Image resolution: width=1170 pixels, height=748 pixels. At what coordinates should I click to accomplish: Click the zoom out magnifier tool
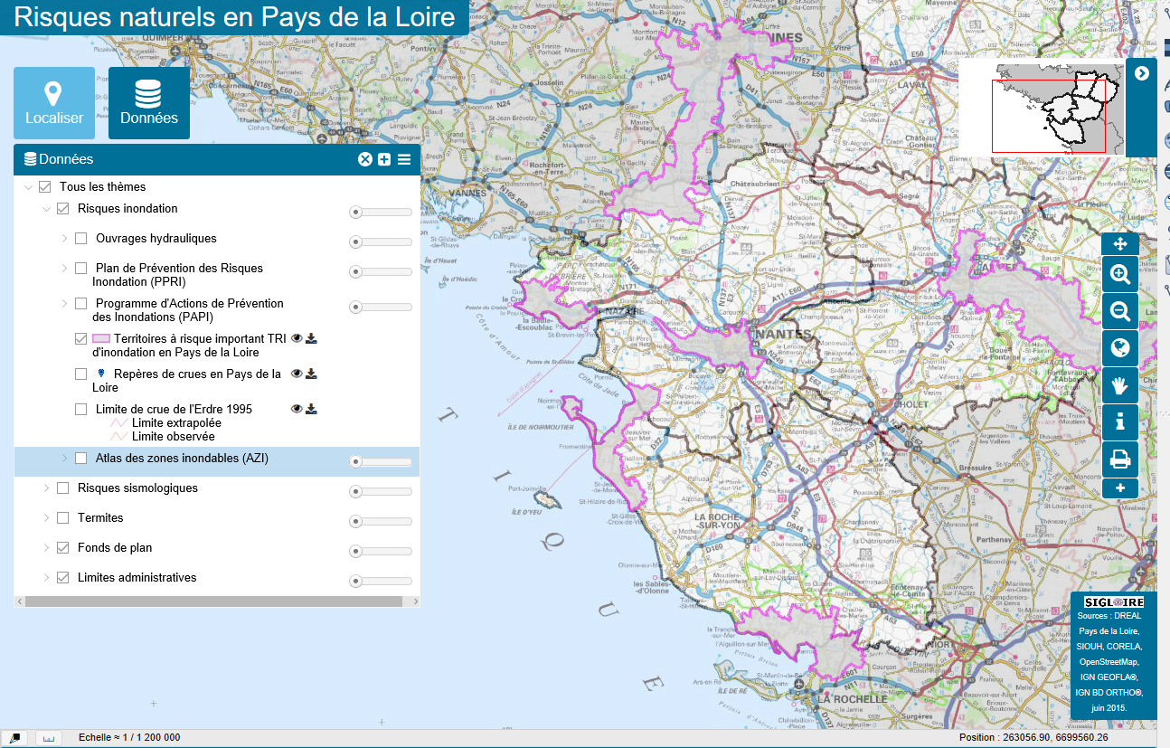(1119, 311)
